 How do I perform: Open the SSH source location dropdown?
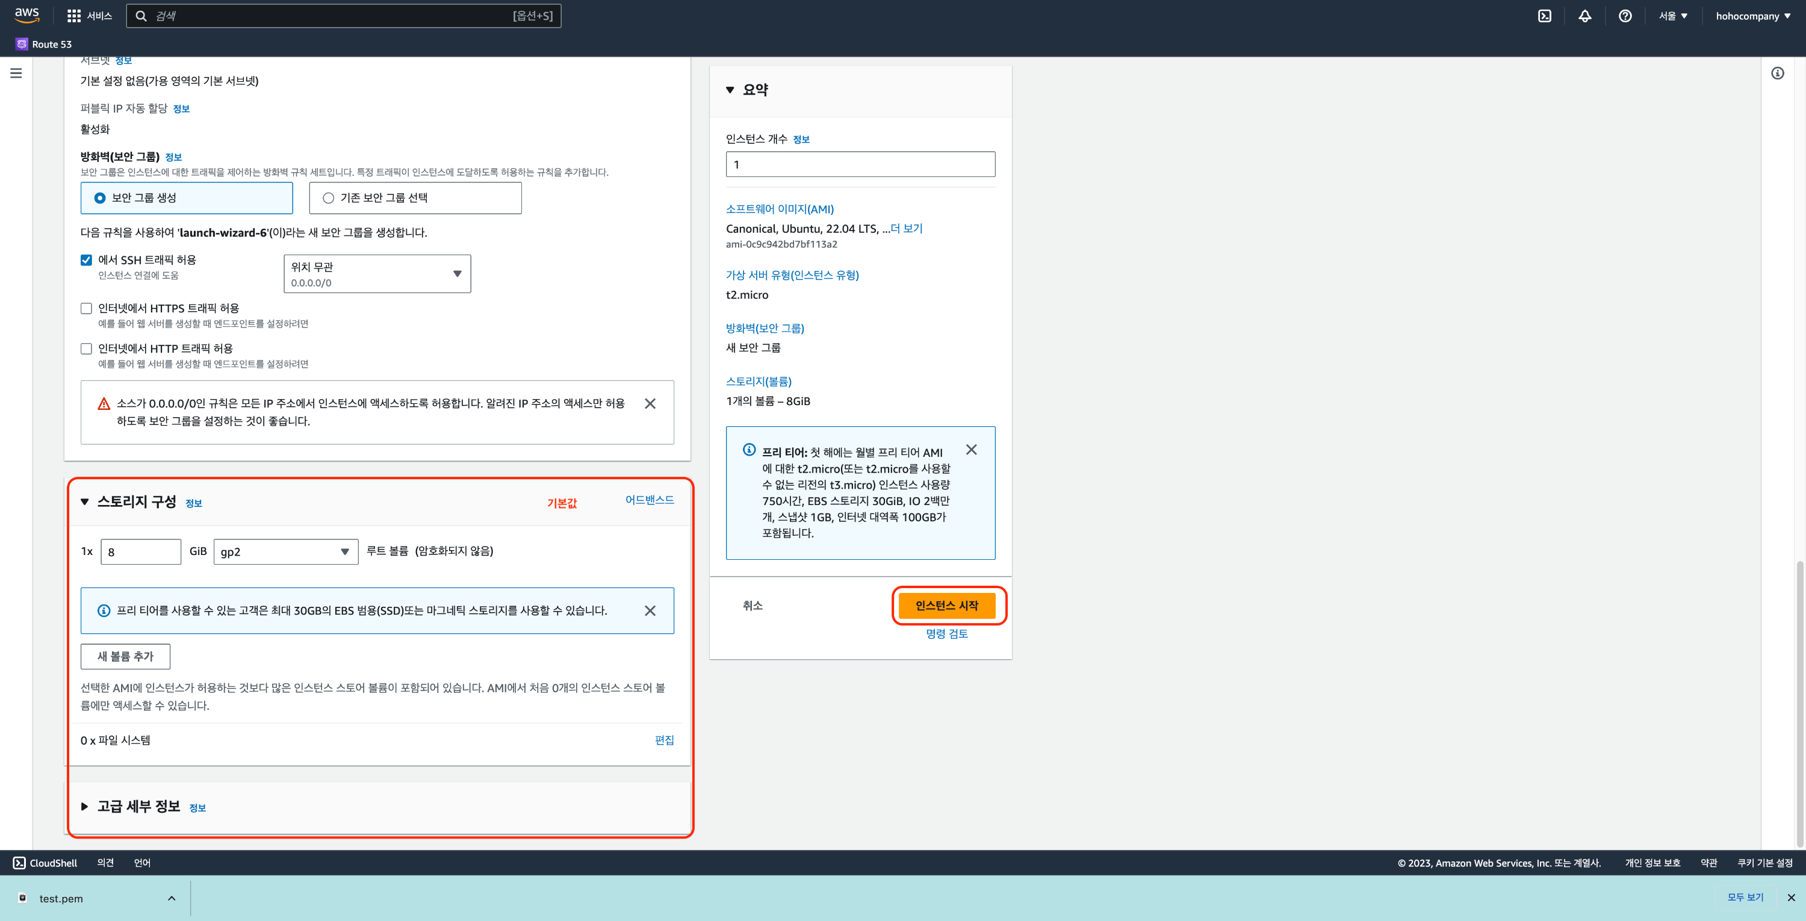(377, 274)
